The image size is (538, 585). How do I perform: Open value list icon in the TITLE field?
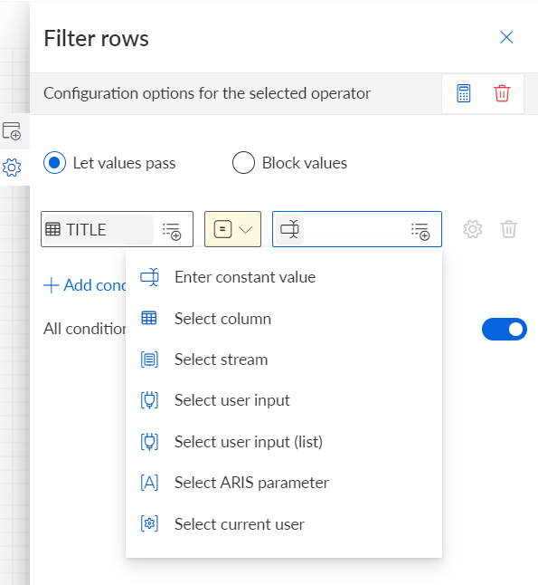[x=172, y=231]
